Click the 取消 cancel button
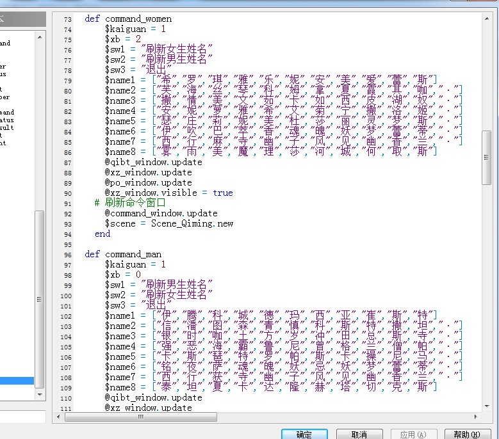This screenshot has width=499, height=439. click(x=359, y=435)
